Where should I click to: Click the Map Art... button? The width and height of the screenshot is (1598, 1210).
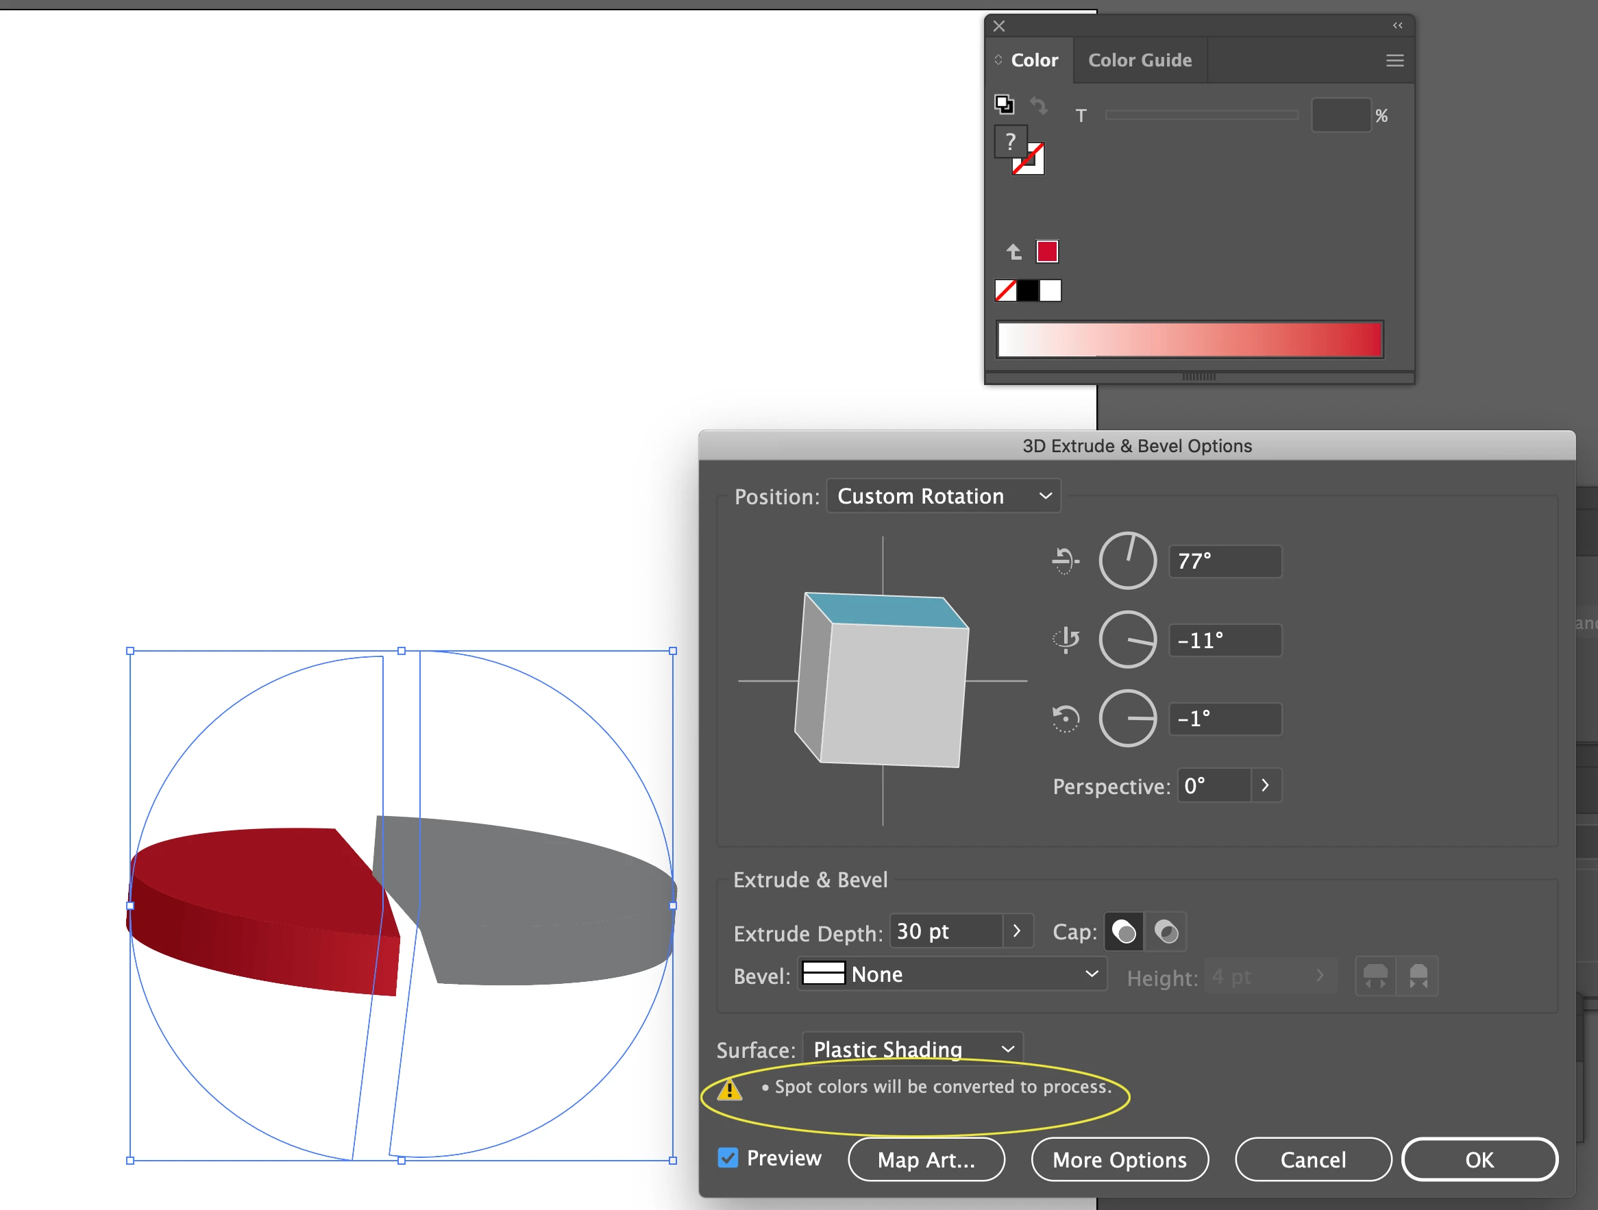[925, 1159]
